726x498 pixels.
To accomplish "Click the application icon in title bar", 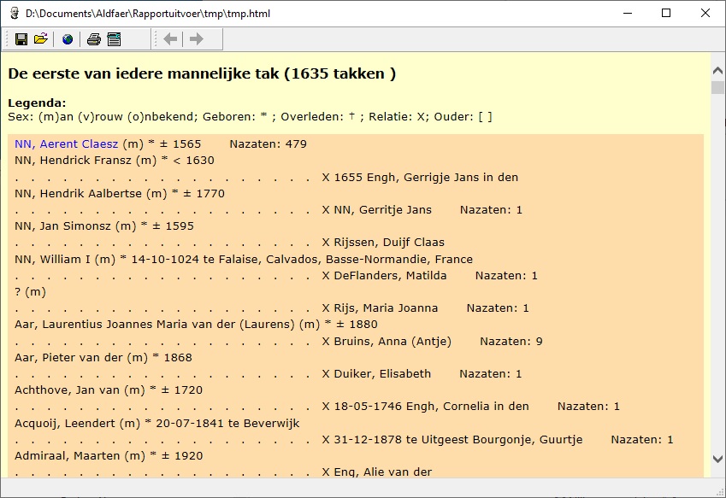I will [x=13, y=13].
